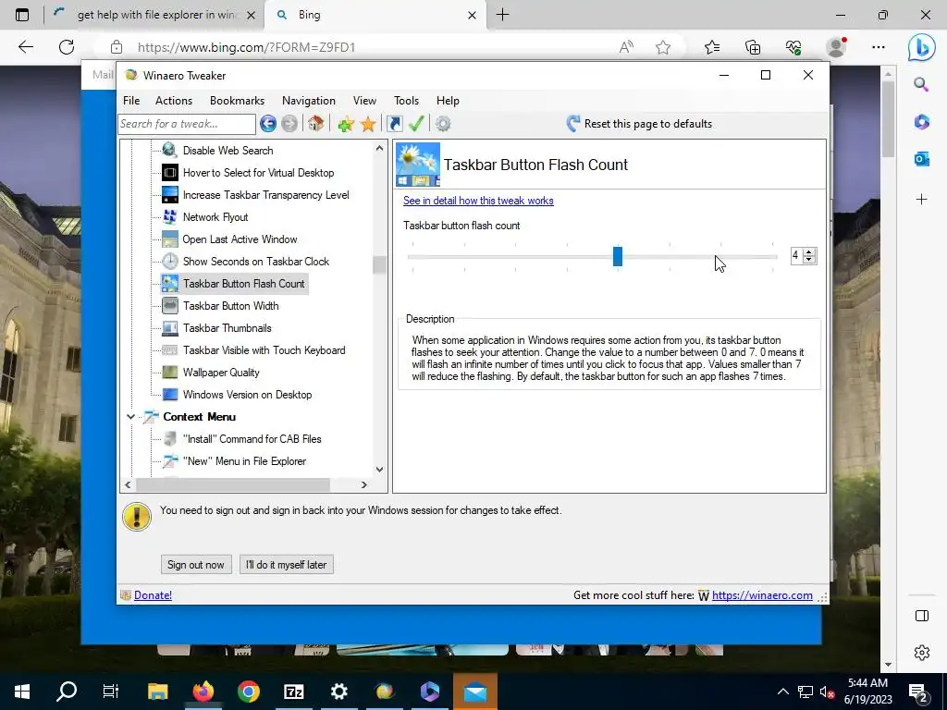Image resolution: width=947 pixels, height=710 pixels.
Task: Open the File menu
Action: [x=131, y=101]
